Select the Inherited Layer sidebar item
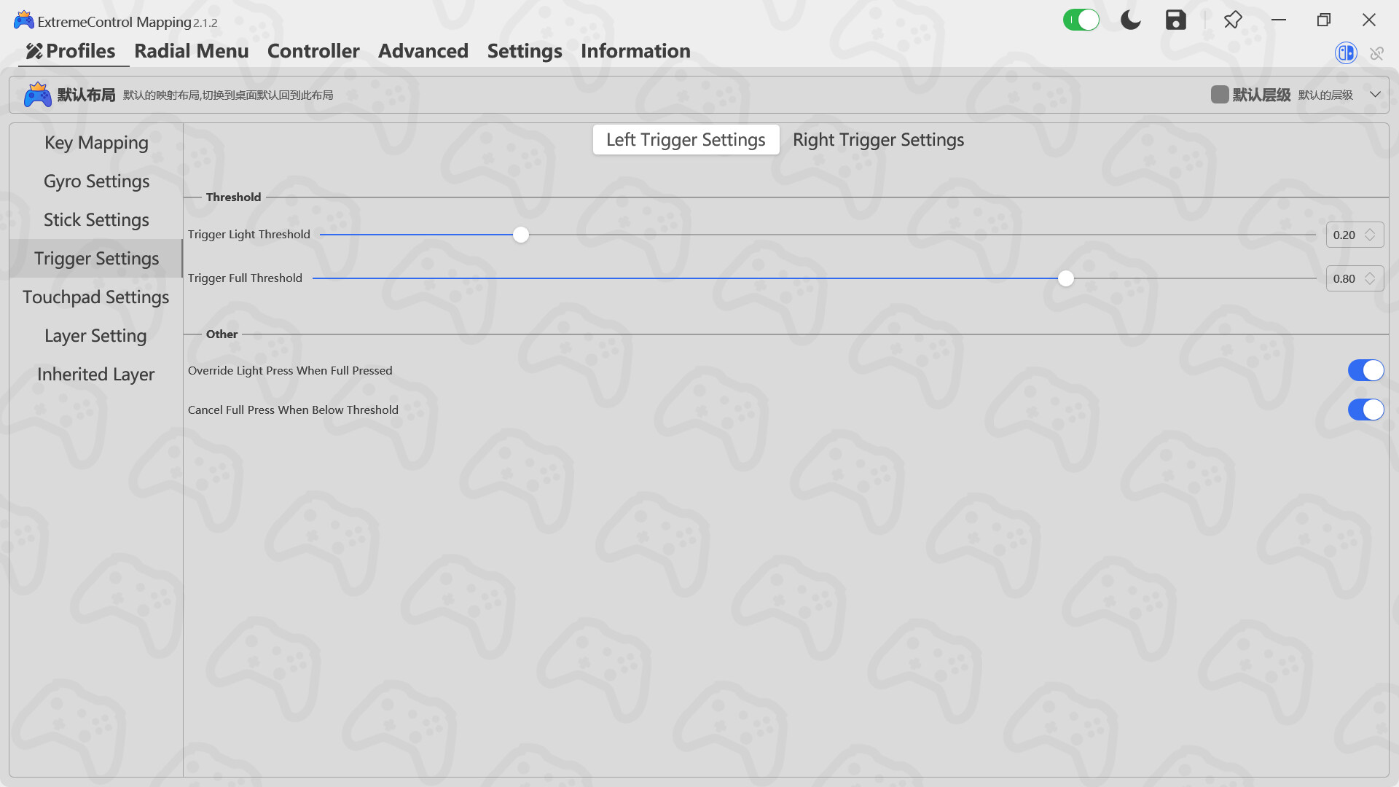The height and width of the screenshot is (787, 1399). point(95,374)
